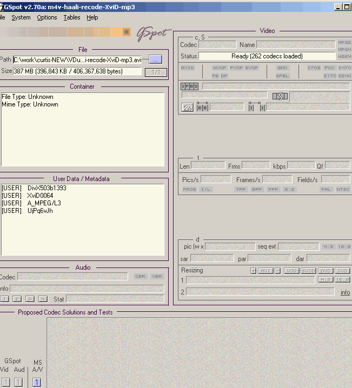352x388 pixels.
Task: Click the diagonal stripes graph icon
Action: (x=188, y=108)
